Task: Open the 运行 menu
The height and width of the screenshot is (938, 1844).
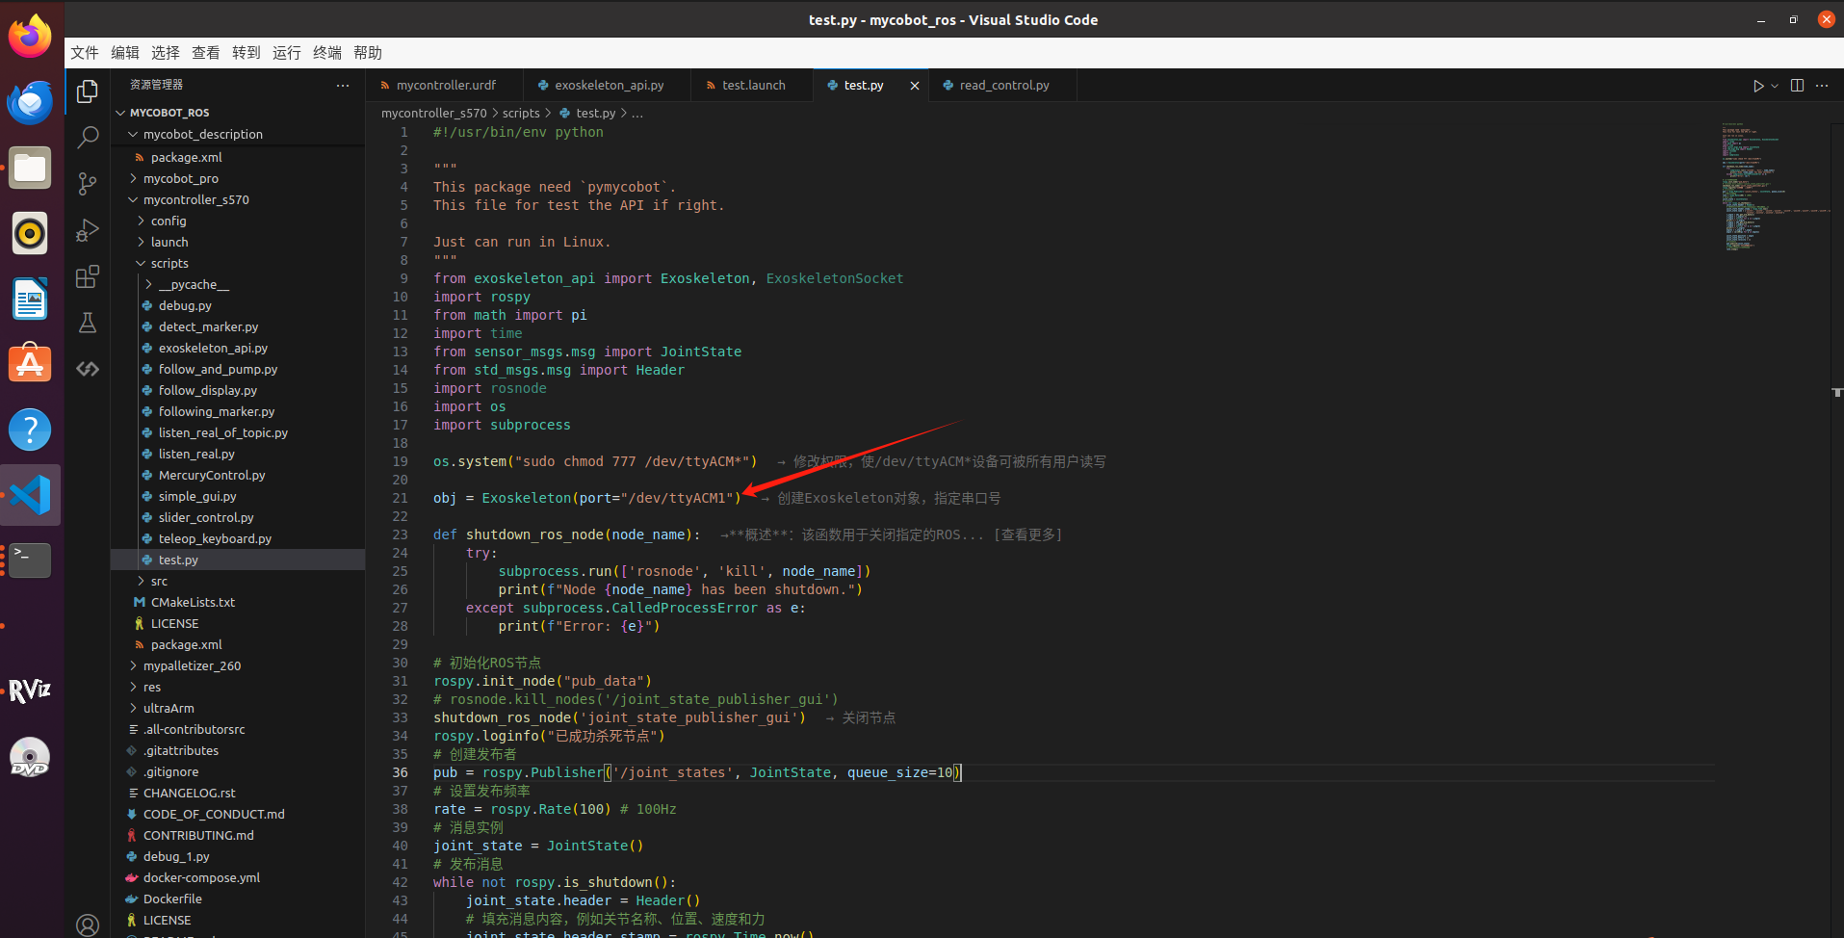Action: point(287,53)
